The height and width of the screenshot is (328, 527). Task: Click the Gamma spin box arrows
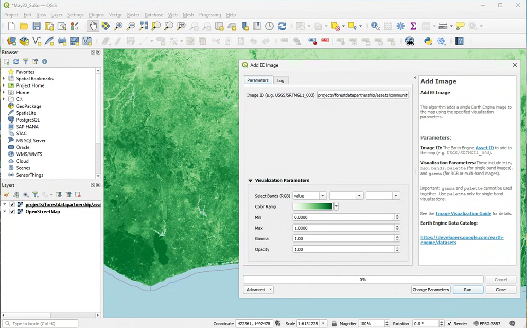397,238
